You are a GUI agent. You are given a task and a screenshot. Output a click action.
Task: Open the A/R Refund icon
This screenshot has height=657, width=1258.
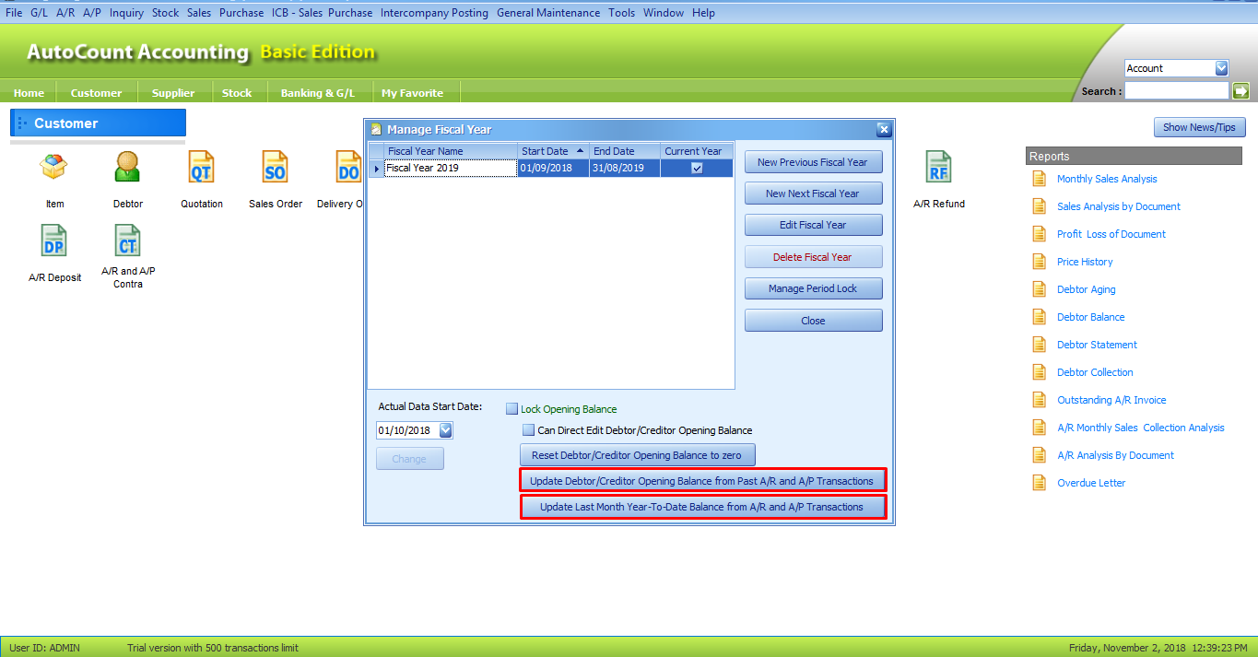click(939, 169)
